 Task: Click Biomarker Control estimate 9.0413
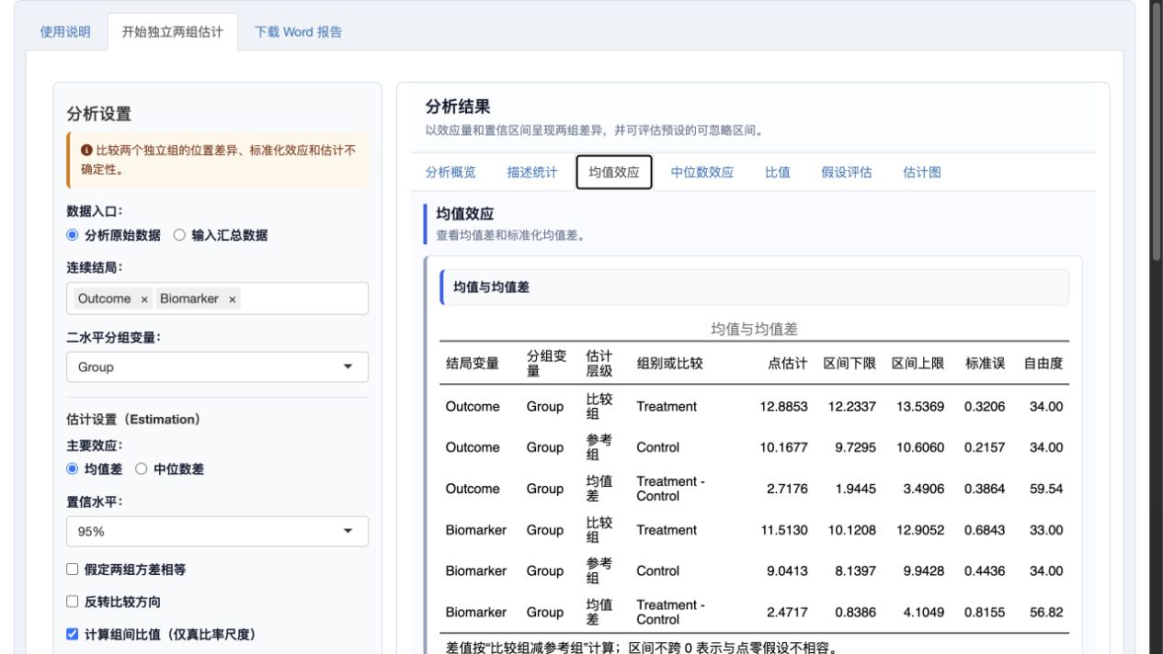[x=787, y=570]
